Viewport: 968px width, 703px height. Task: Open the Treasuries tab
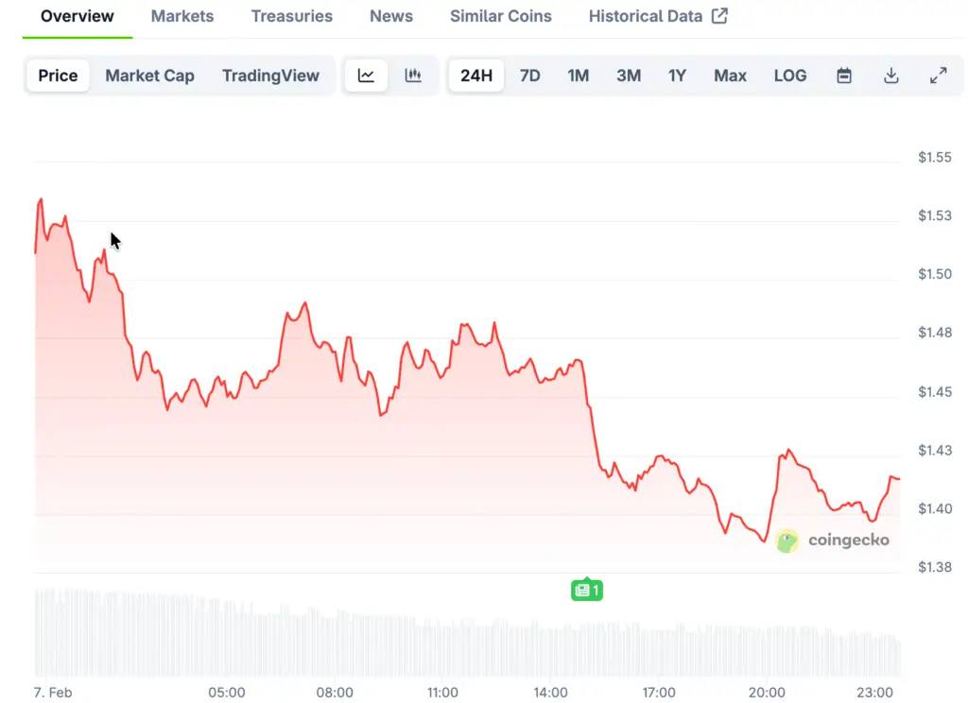coord(291,16)
